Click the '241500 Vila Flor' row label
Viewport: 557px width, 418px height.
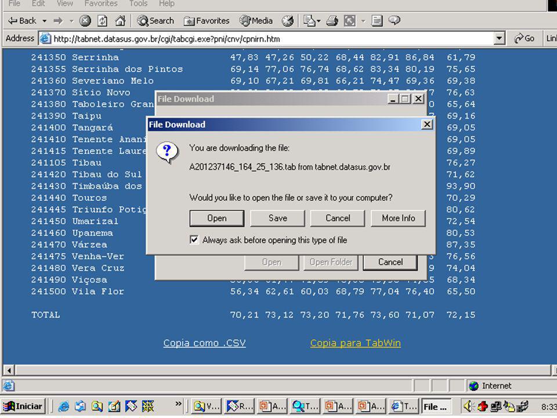pos(77,291)
